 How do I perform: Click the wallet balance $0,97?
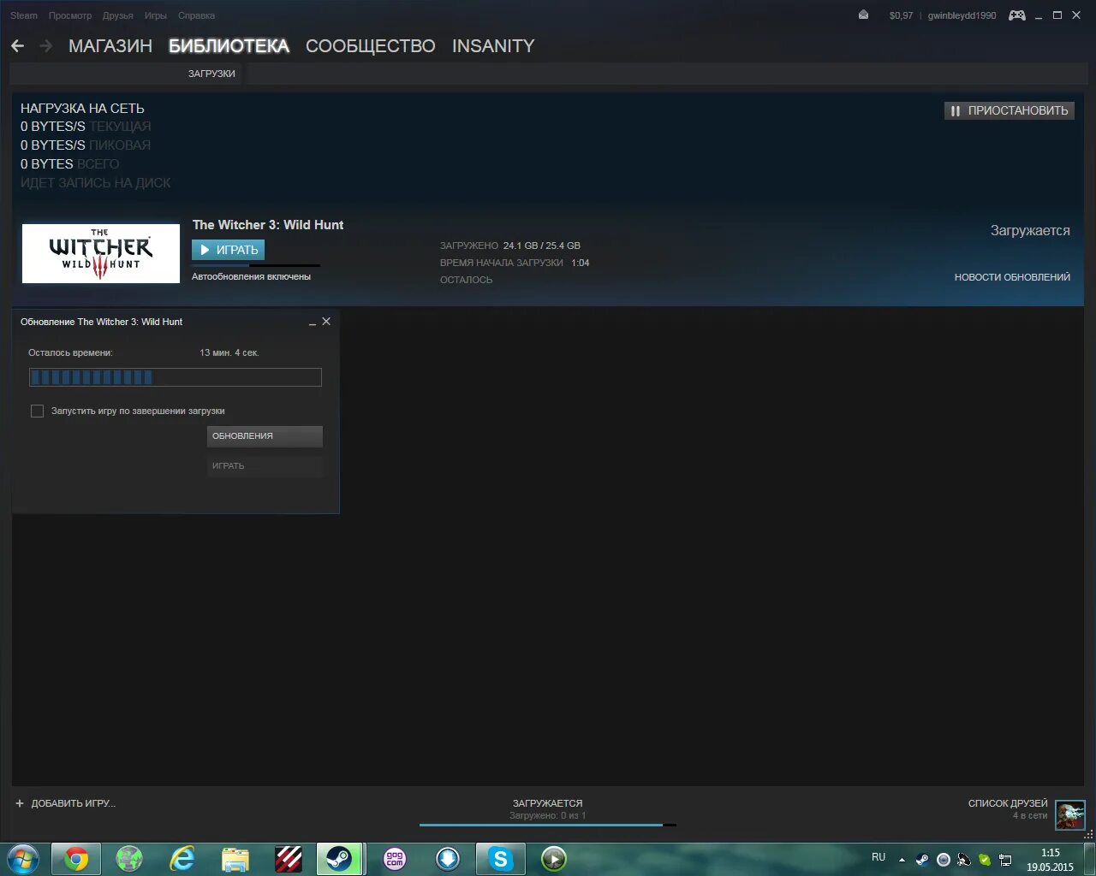901,15
